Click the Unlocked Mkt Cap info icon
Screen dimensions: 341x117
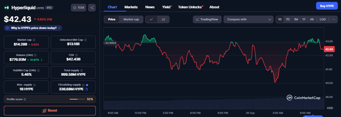[86, 40]
